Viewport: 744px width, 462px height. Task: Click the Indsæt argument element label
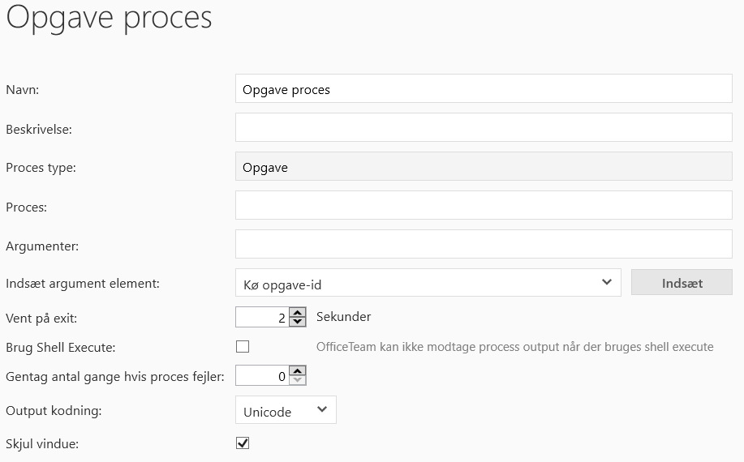tap(83, 284)
